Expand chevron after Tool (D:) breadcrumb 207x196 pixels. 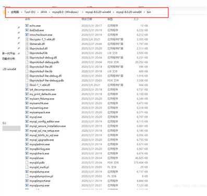[x=38, y=12]
